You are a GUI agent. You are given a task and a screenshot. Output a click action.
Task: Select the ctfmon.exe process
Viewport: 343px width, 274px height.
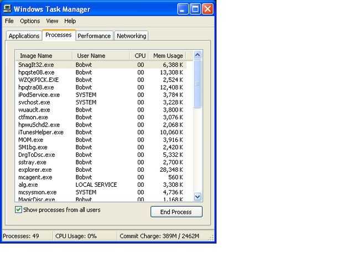pos(101,117)
